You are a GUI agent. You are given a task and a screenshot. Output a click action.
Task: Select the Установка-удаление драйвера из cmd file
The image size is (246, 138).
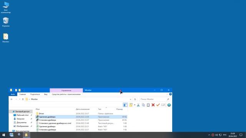click(x=81, y=123)
